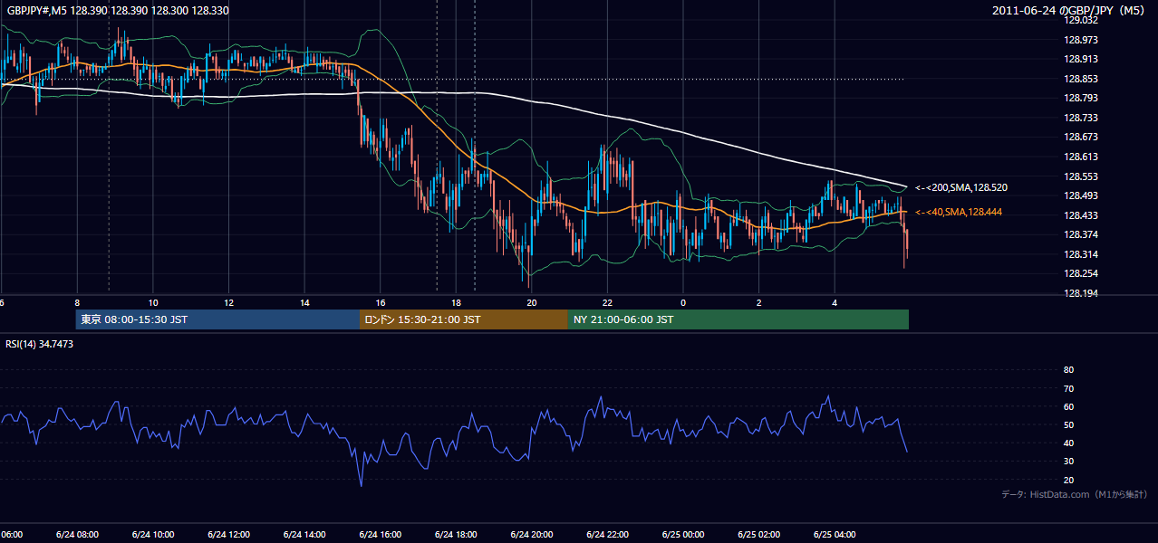Screen dimensions: 1158x543
Task: Click bottom date label 6/24 20:00
Action: pyautogui.click(x=531, y=534)
